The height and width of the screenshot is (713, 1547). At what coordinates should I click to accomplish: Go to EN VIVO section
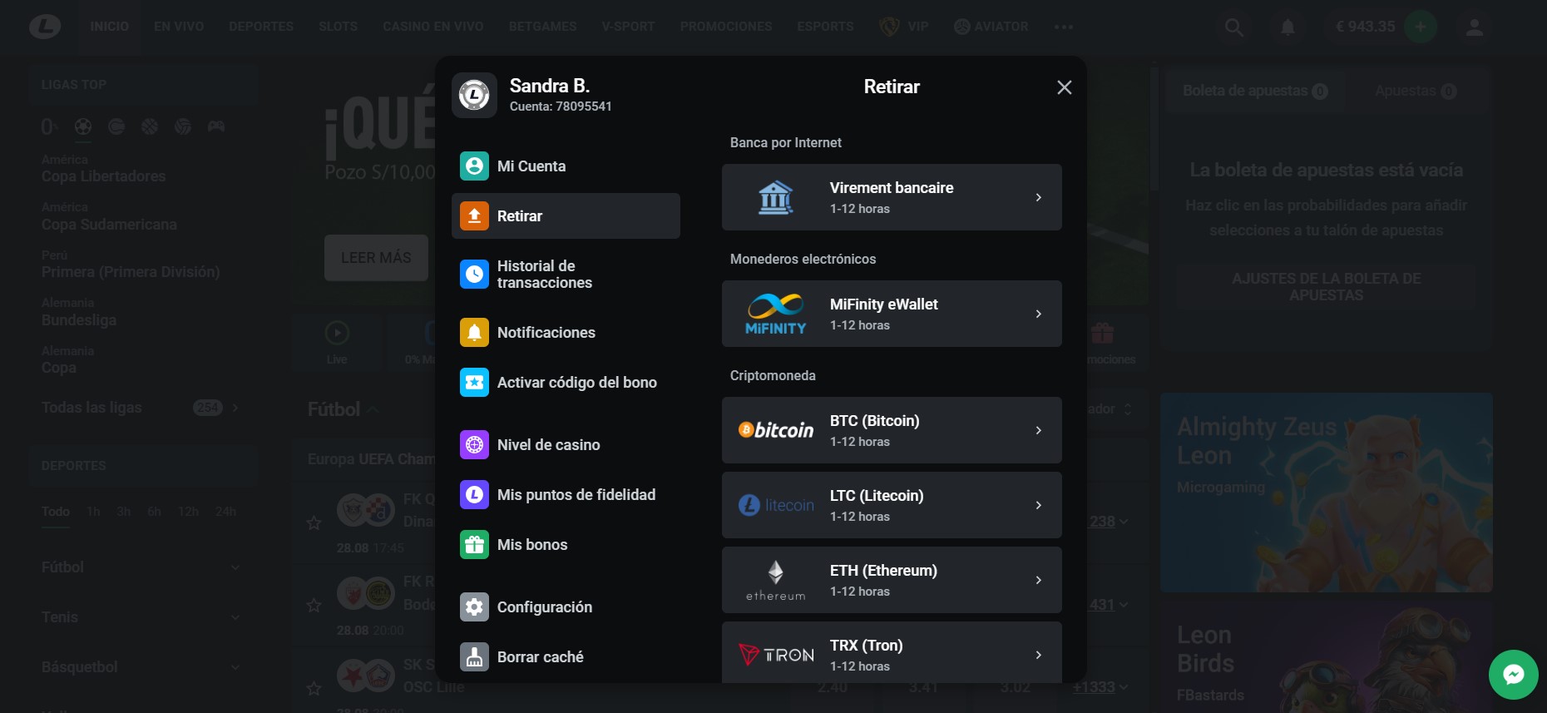pos(179,27)
